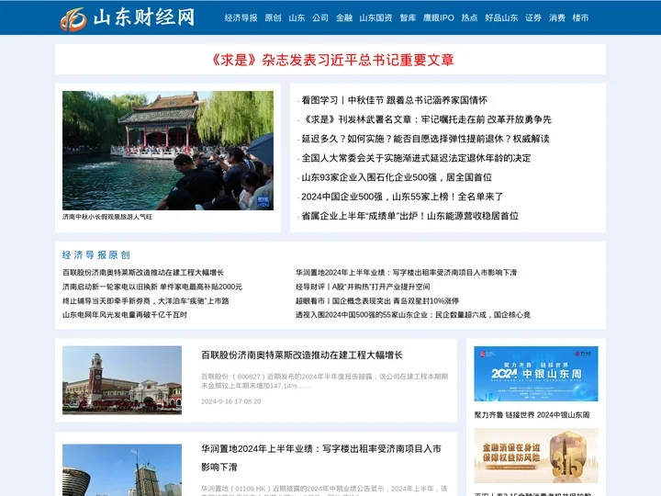The image size is (661, 496).
Task: Open list item 百联股份济南奥特莱斯改造 in 经济导报原创
Action: pyautogui.click(x=143, y=273)
